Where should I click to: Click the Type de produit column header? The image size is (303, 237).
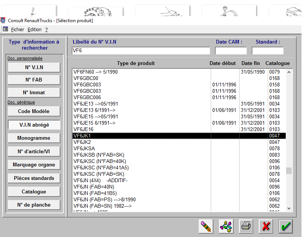pos(136,63)
